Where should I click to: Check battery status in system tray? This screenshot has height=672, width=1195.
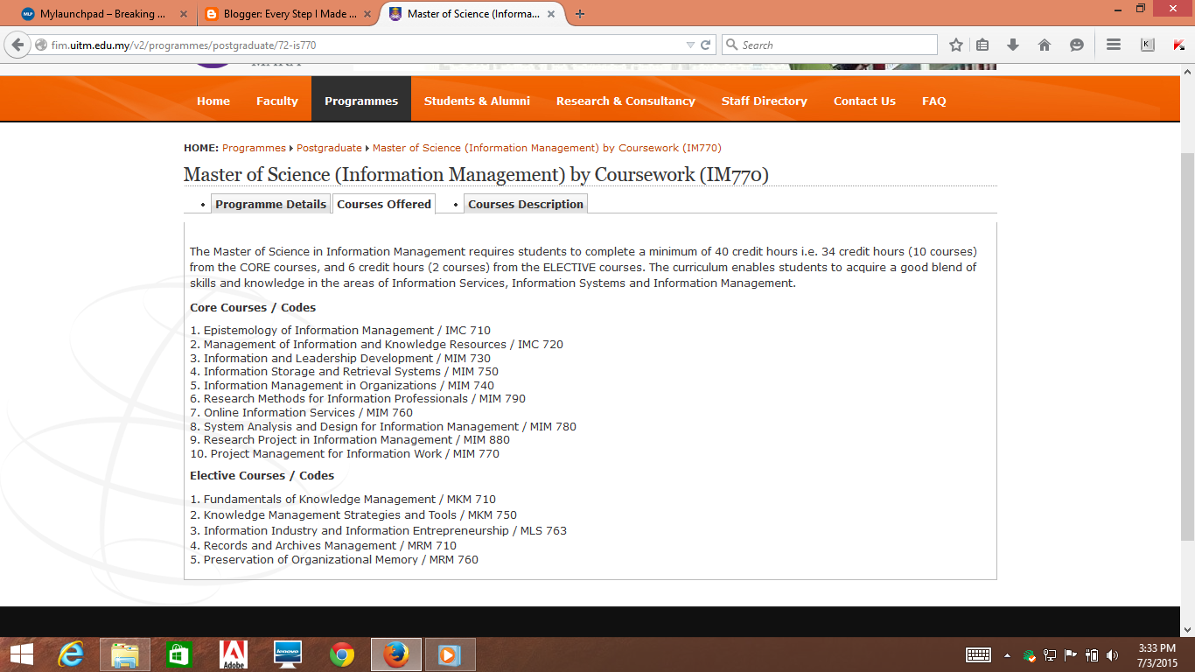[1091, 654]
